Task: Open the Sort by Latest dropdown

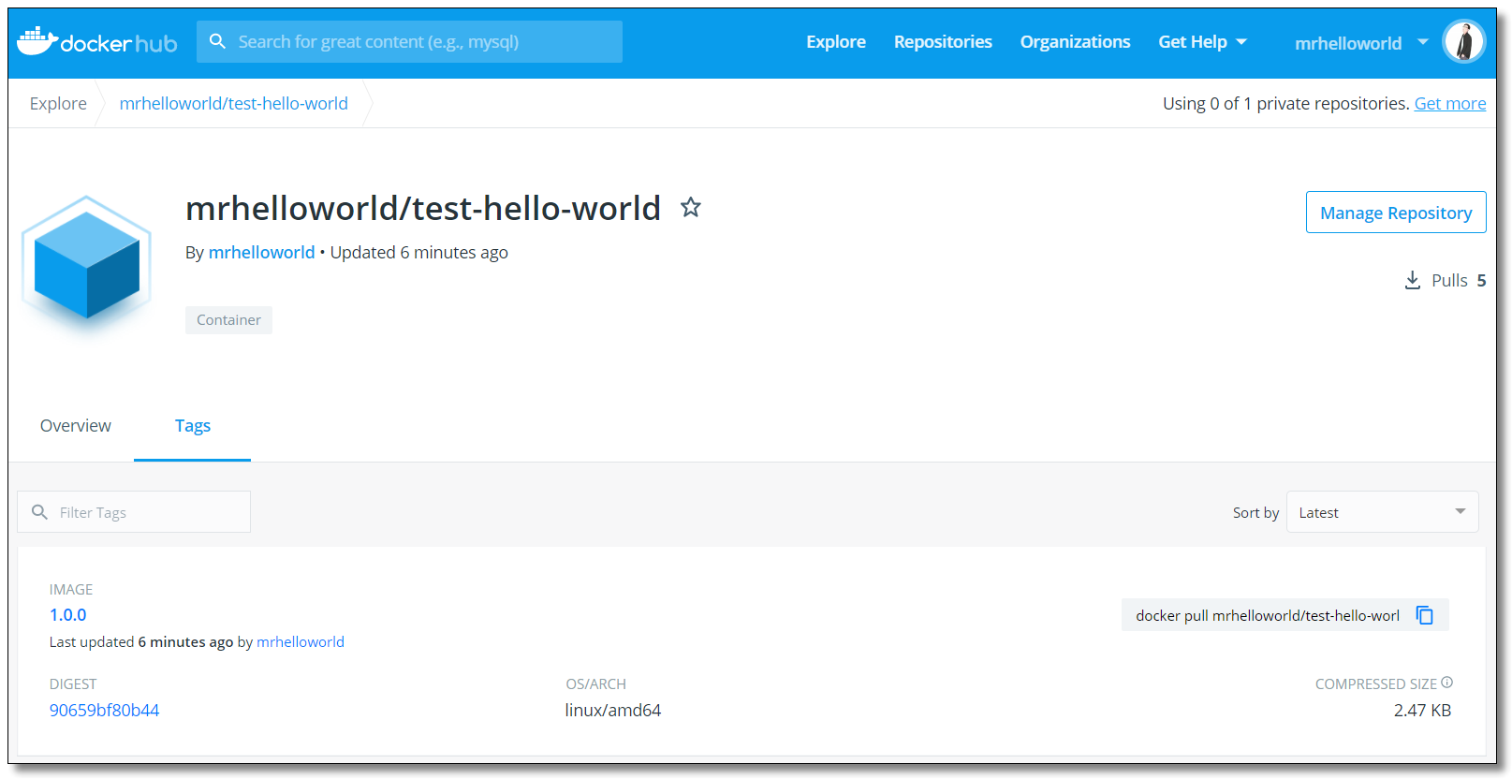Action: pyautogui.click(x=1383, y=512)
